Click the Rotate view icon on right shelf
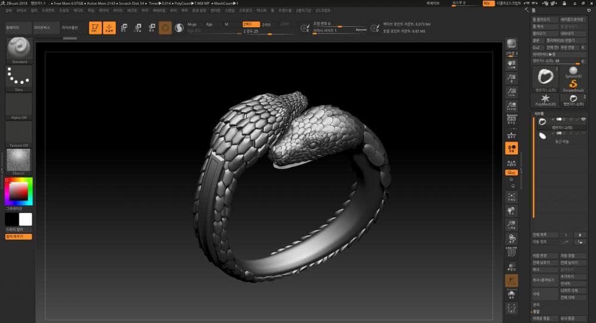596x323 pixels. 511,239
